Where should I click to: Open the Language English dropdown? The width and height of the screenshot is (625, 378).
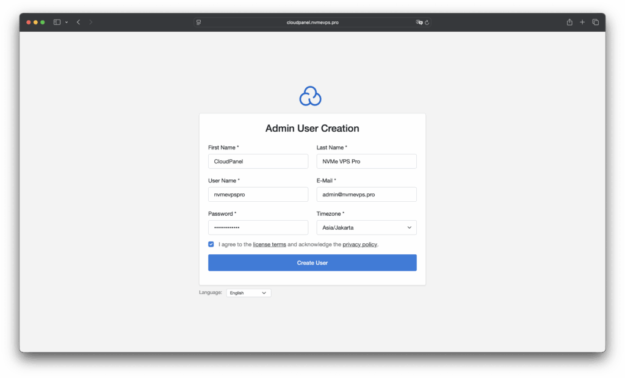[248, 293]
